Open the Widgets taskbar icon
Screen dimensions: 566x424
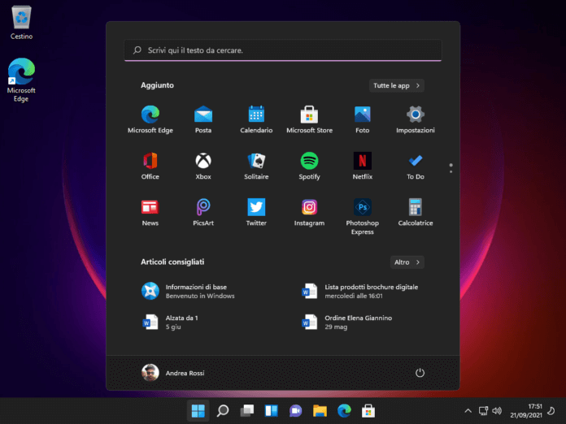pos(271,411)
